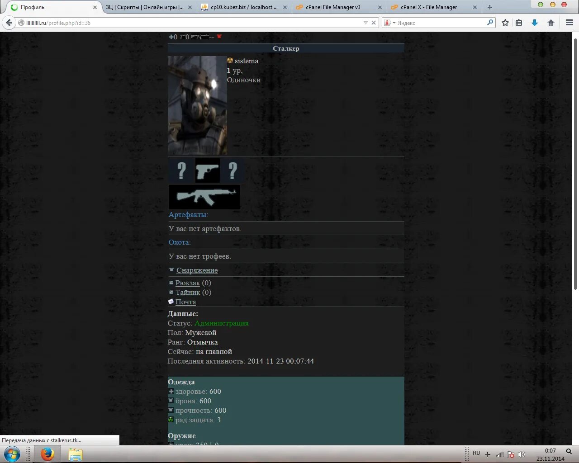Open the address bar history dropdown arrow

point(365,23)
